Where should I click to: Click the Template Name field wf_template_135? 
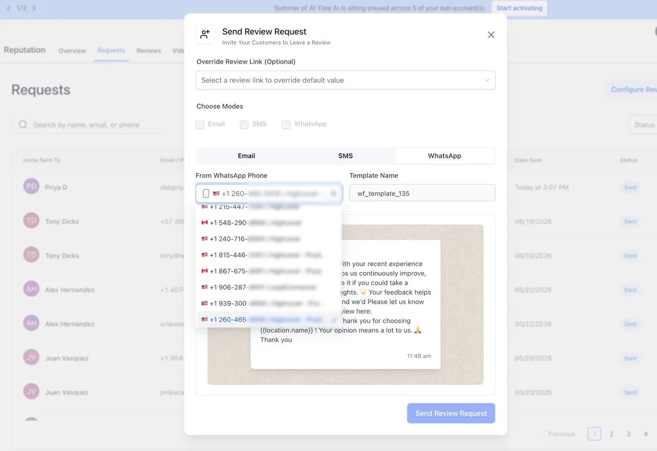[422, 193]
